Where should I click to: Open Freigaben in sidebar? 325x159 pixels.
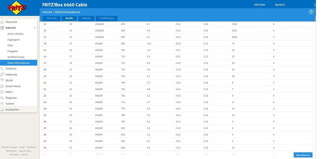tap(13, 51)
